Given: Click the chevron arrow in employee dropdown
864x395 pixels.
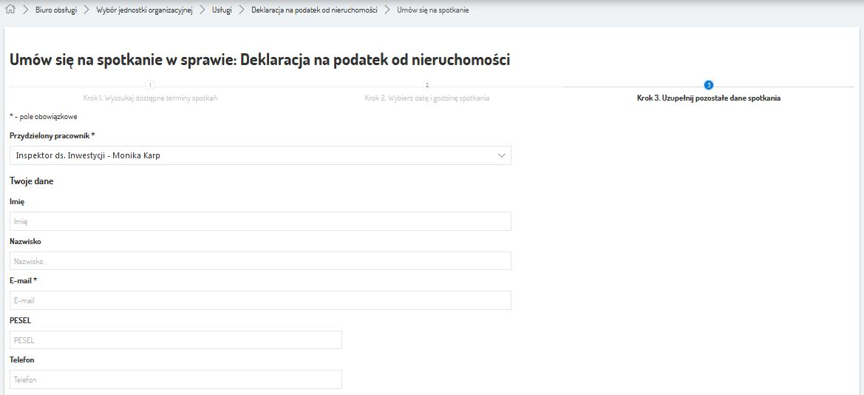Looking at the screenshot, I should click(502, 155).
